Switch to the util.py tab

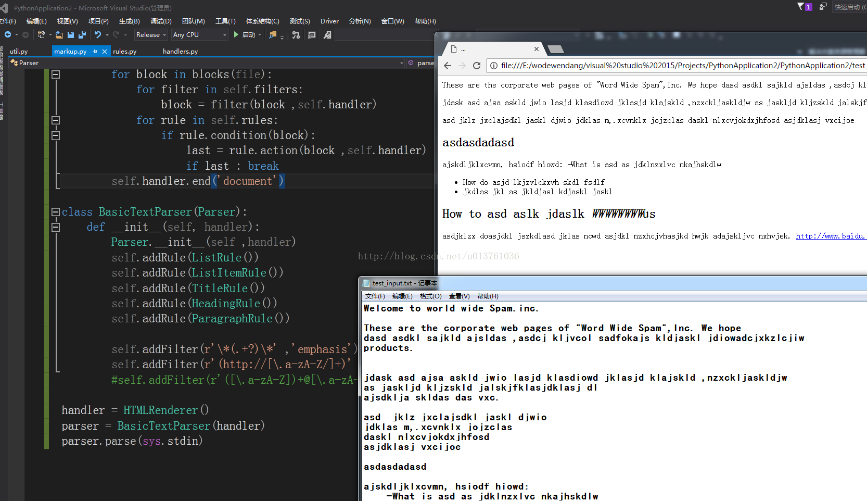(19, 51)
